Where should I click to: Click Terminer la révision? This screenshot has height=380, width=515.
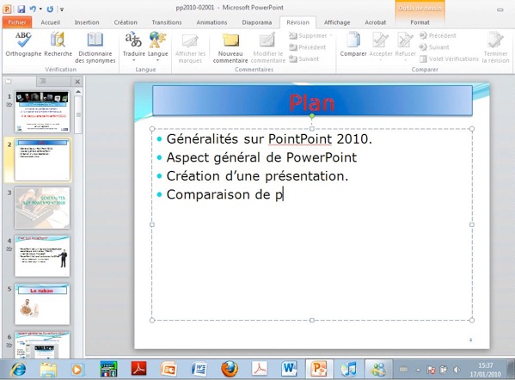pos(495,47)
